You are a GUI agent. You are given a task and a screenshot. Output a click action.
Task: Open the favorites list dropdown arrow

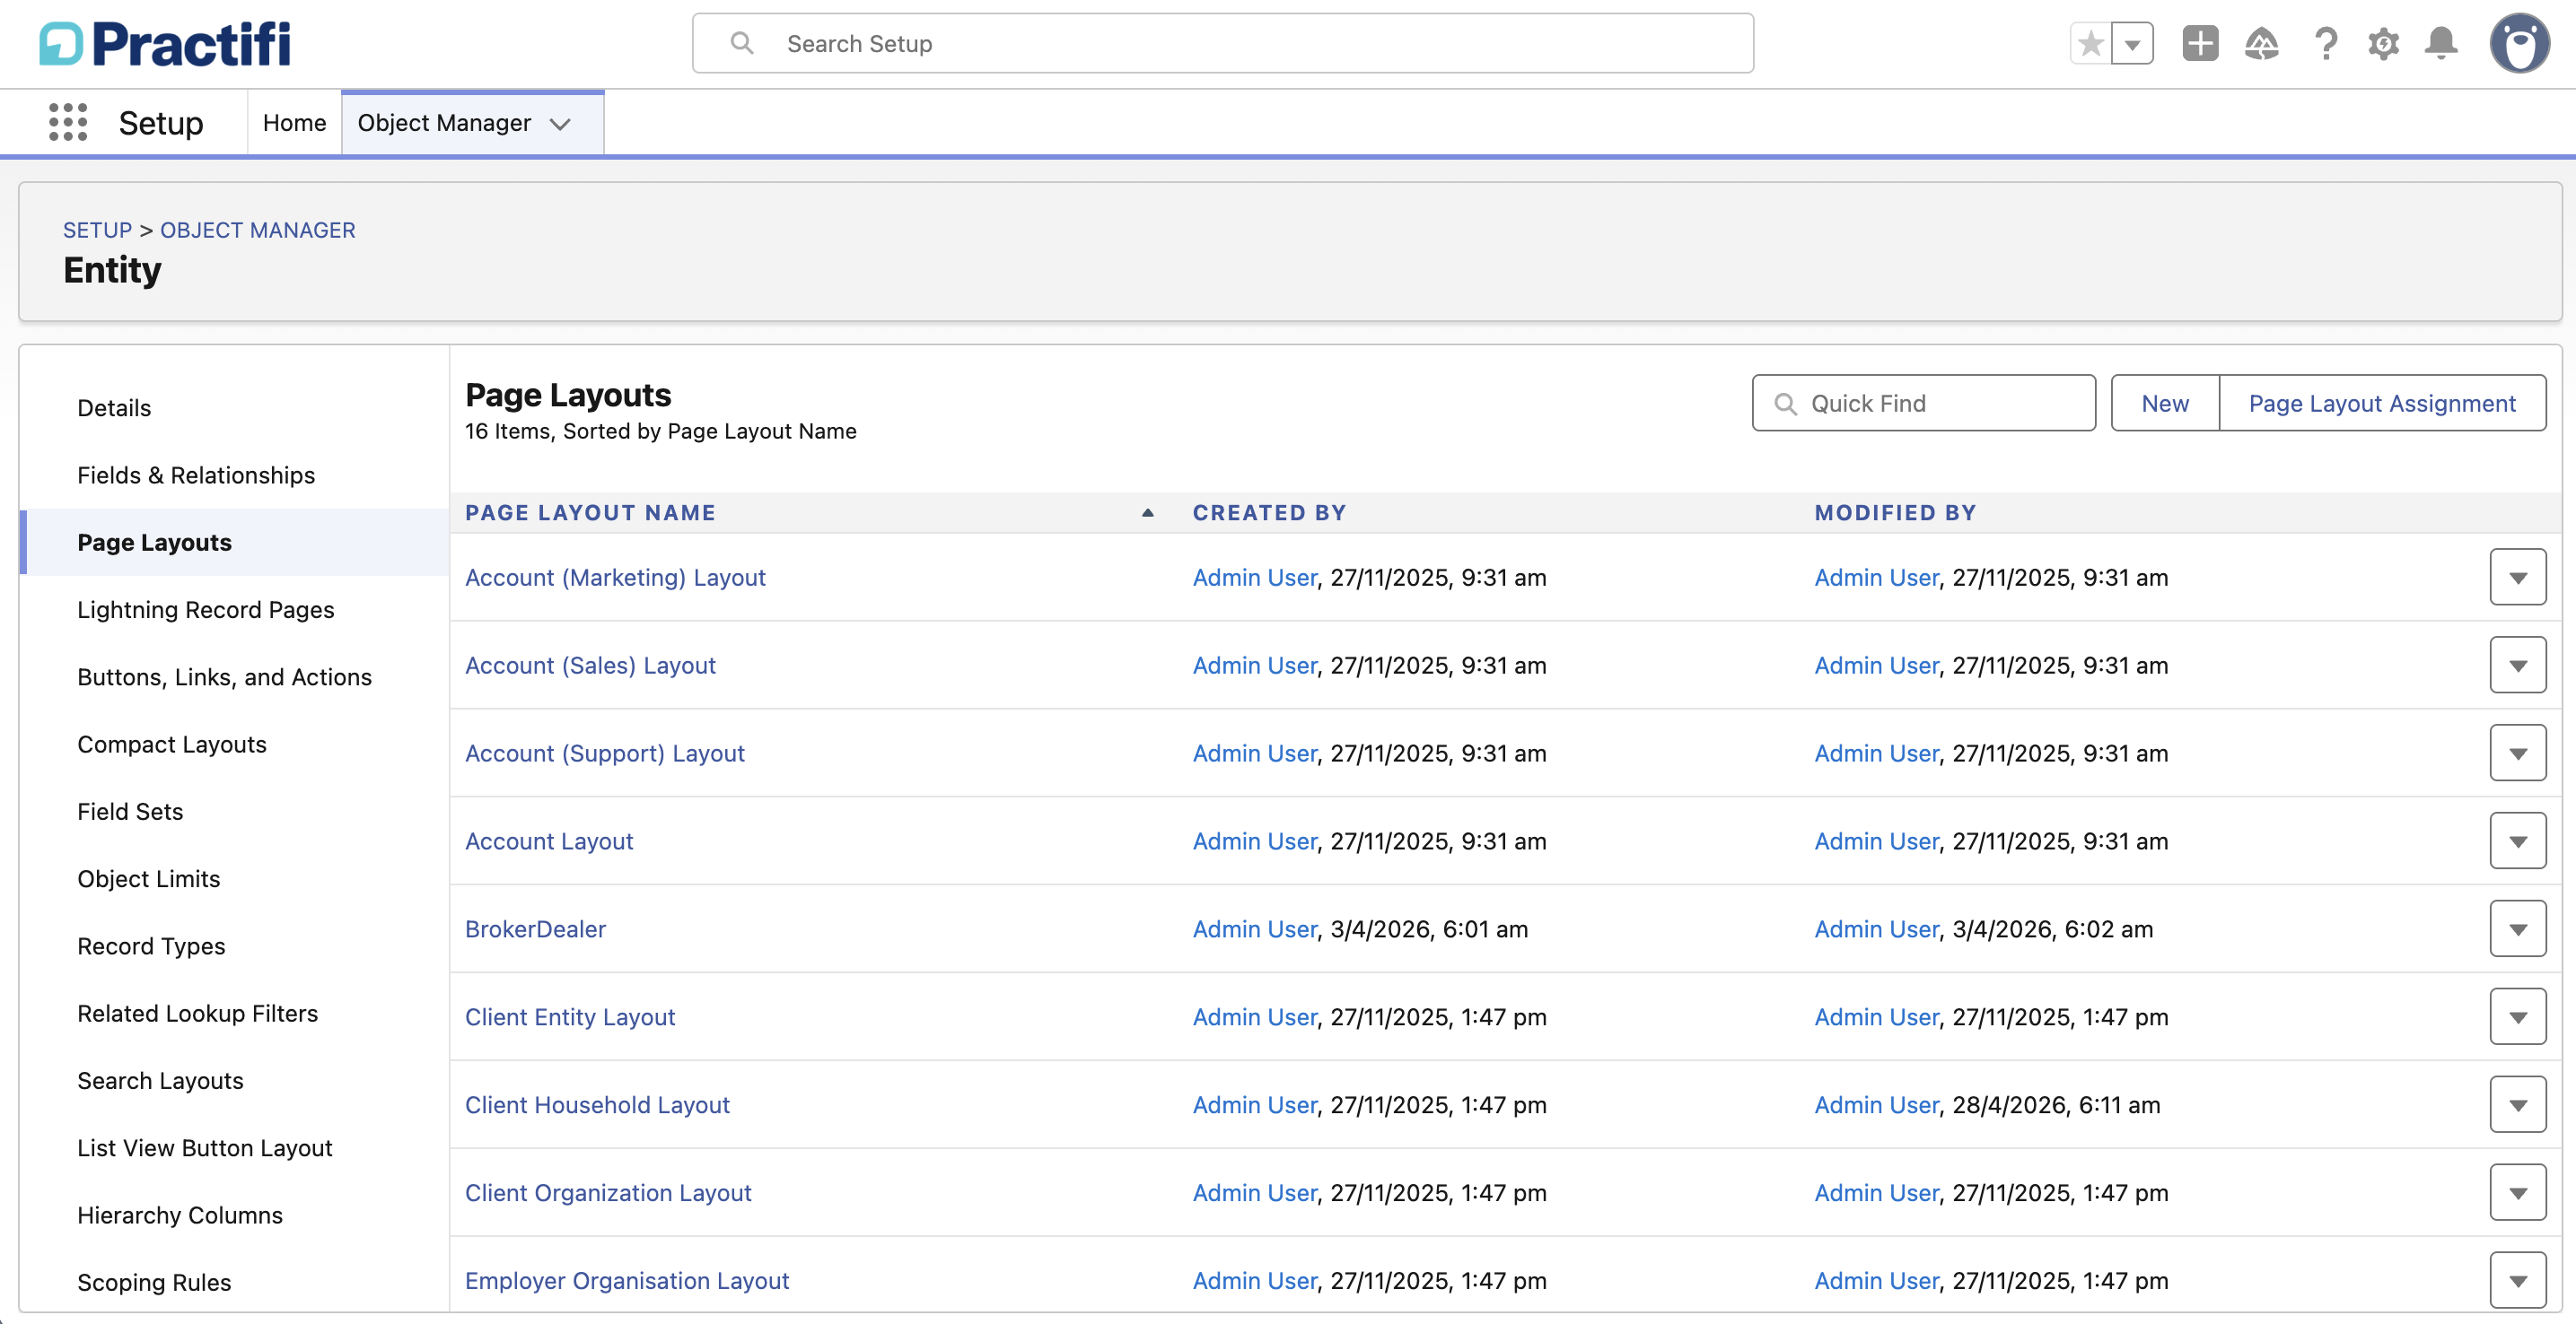point(2132,44)
